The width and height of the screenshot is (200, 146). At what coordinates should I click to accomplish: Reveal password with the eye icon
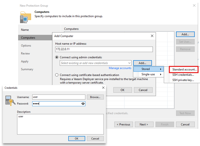tap(83, 104)
